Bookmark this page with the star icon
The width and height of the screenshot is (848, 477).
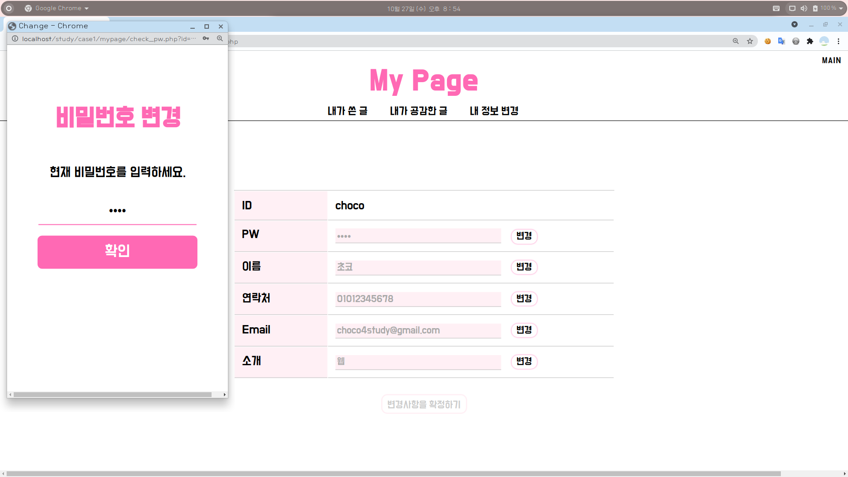pos(750,41)
